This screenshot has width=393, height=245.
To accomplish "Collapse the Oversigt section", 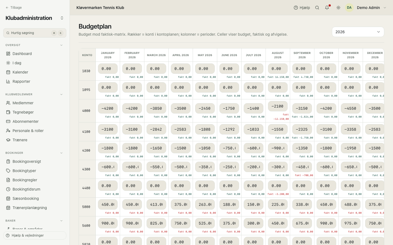I will coord(61,45).
